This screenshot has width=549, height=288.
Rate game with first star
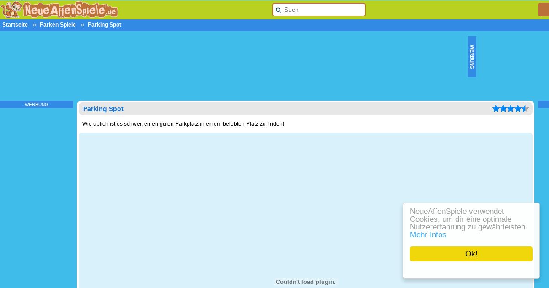(496, 108)
